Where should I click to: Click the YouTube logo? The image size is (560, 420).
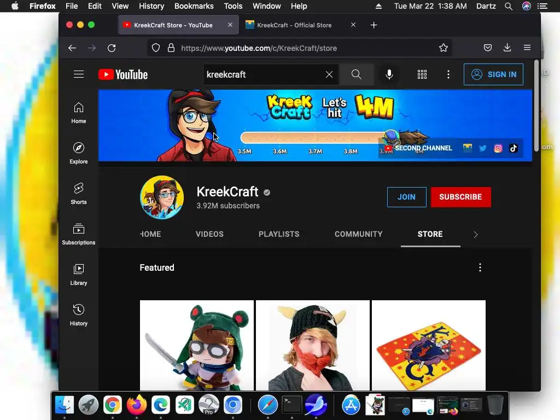(x=123, y=74)
